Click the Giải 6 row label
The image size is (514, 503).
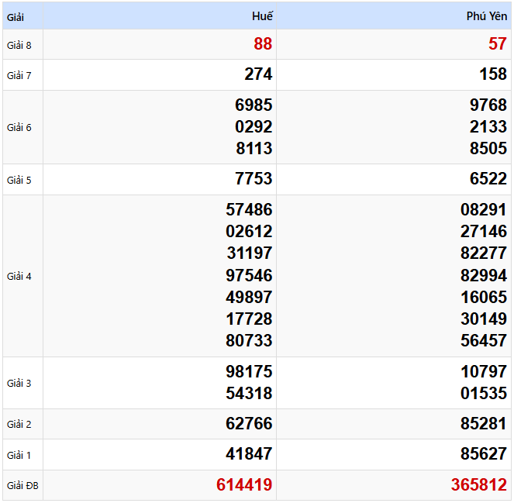19,127
